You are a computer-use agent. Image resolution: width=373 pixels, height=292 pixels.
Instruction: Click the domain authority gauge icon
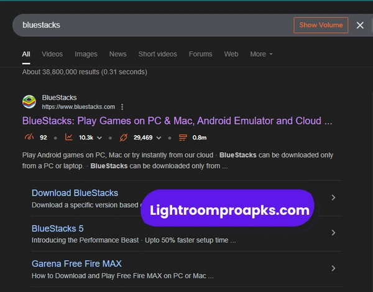coord(29,137)
